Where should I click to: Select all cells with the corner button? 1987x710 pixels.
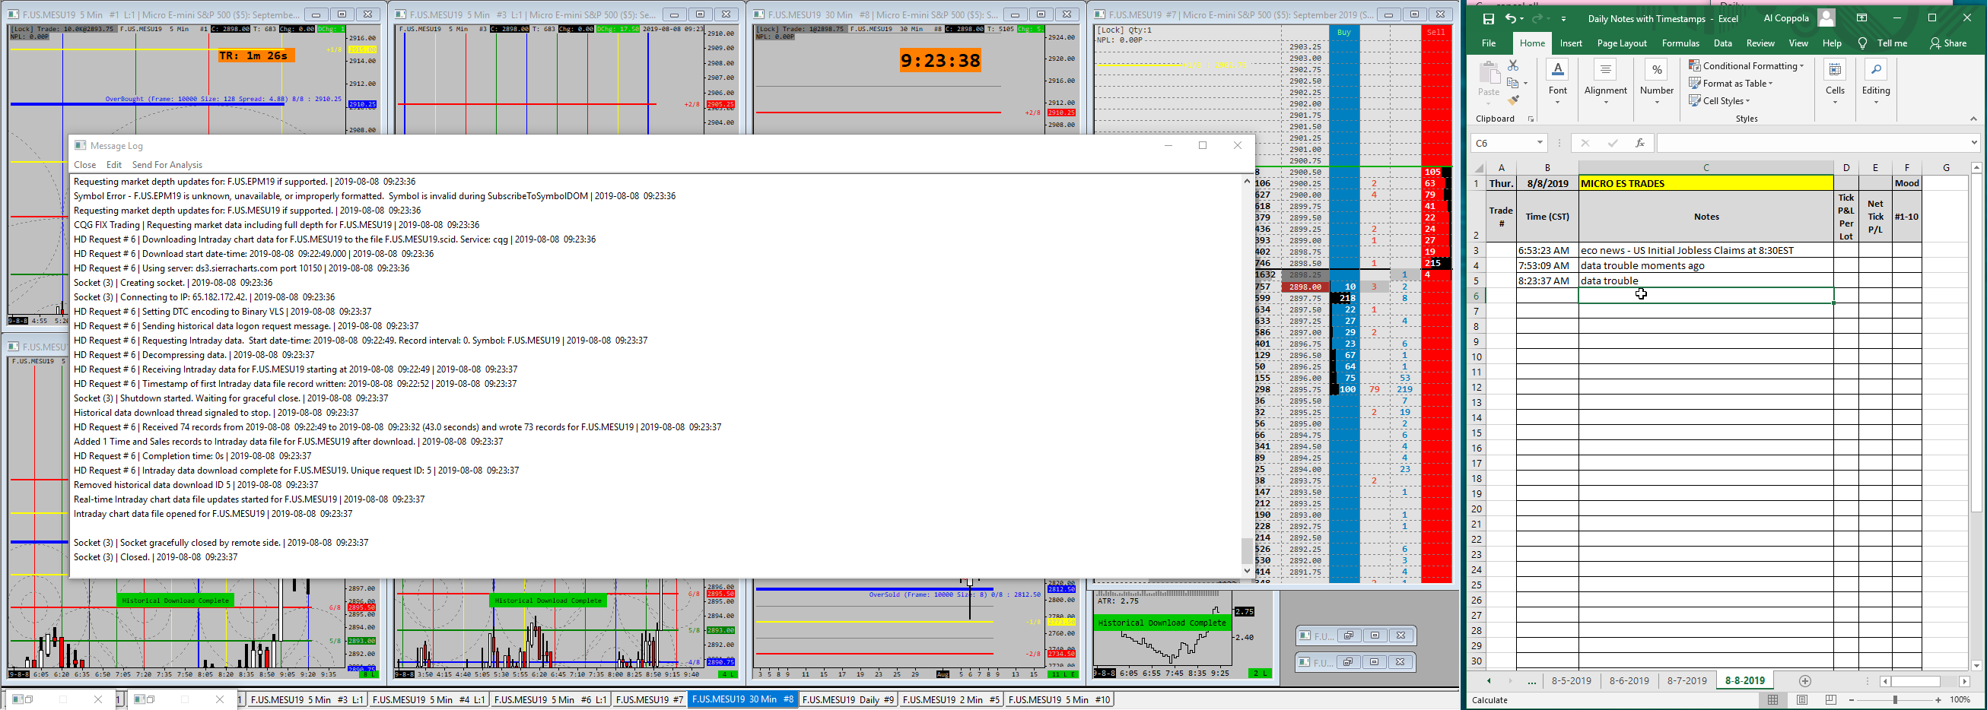(1478, 167)
